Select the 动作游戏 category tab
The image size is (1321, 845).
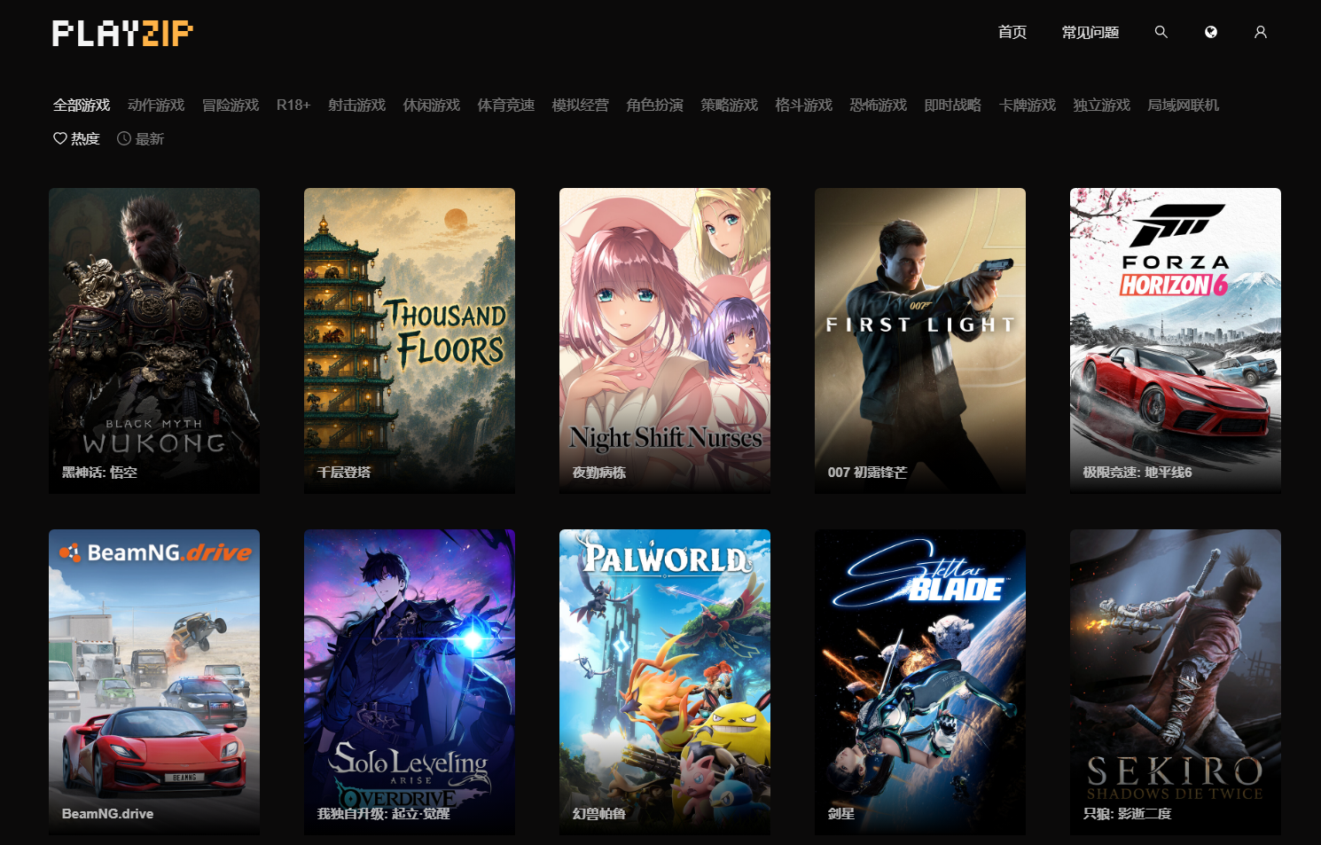tap(156, 105)
